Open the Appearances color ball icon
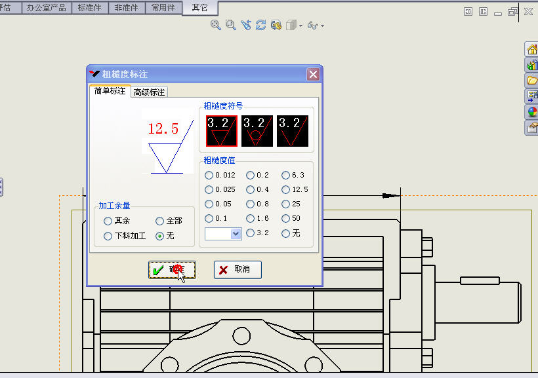 click(532, 112)
